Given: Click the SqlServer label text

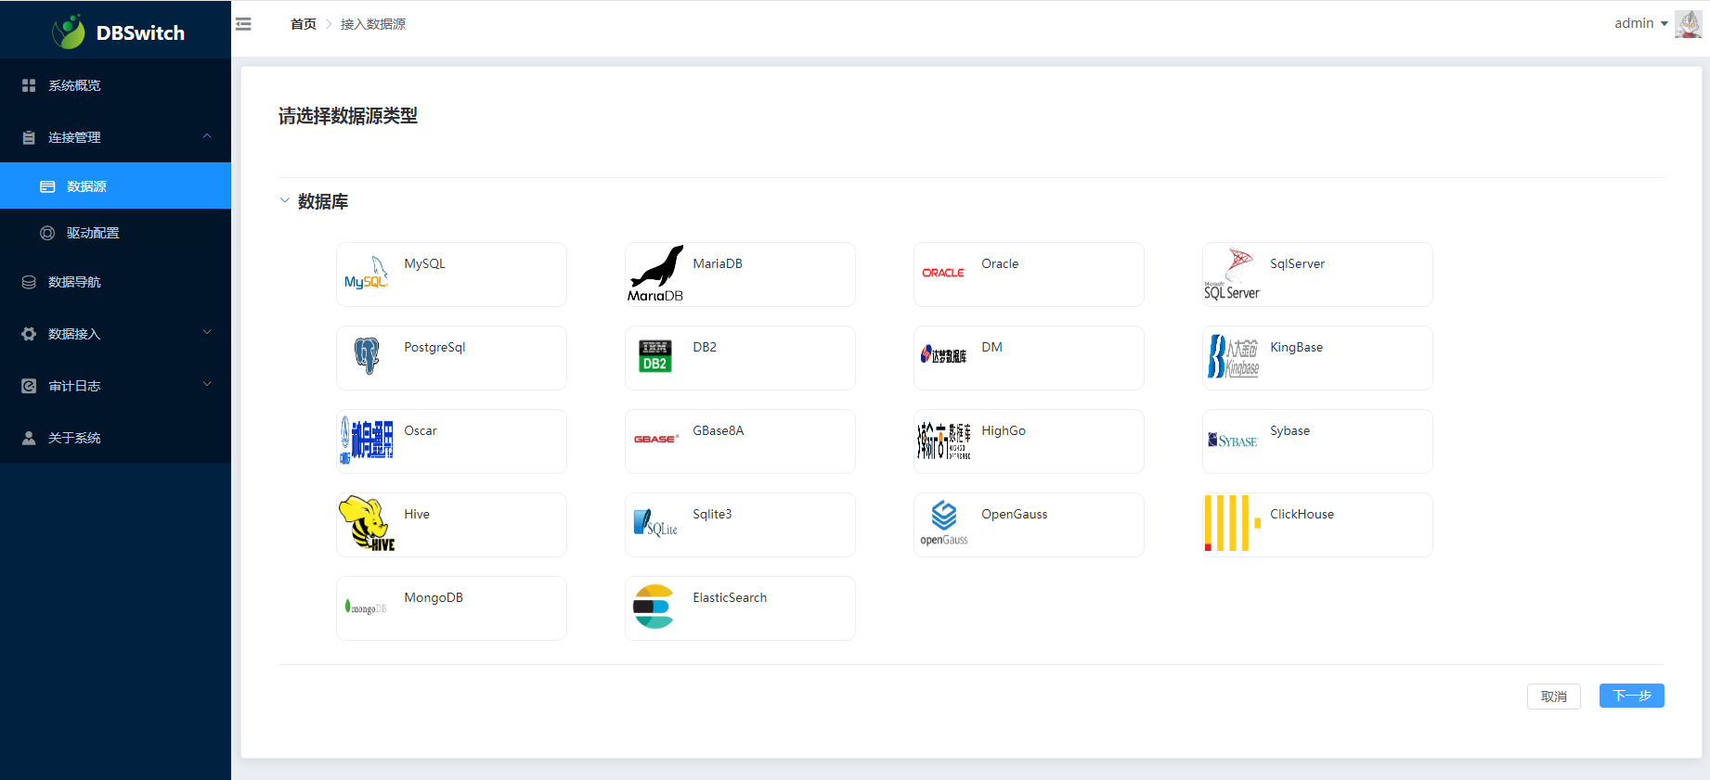Looking at the screenshot, I should coord(1297,264).
